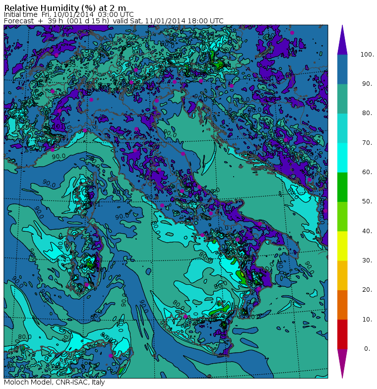Screen dimensions: 377x389
Task: Select the teal green 80–90 legend segment
Action: point(342,99)
